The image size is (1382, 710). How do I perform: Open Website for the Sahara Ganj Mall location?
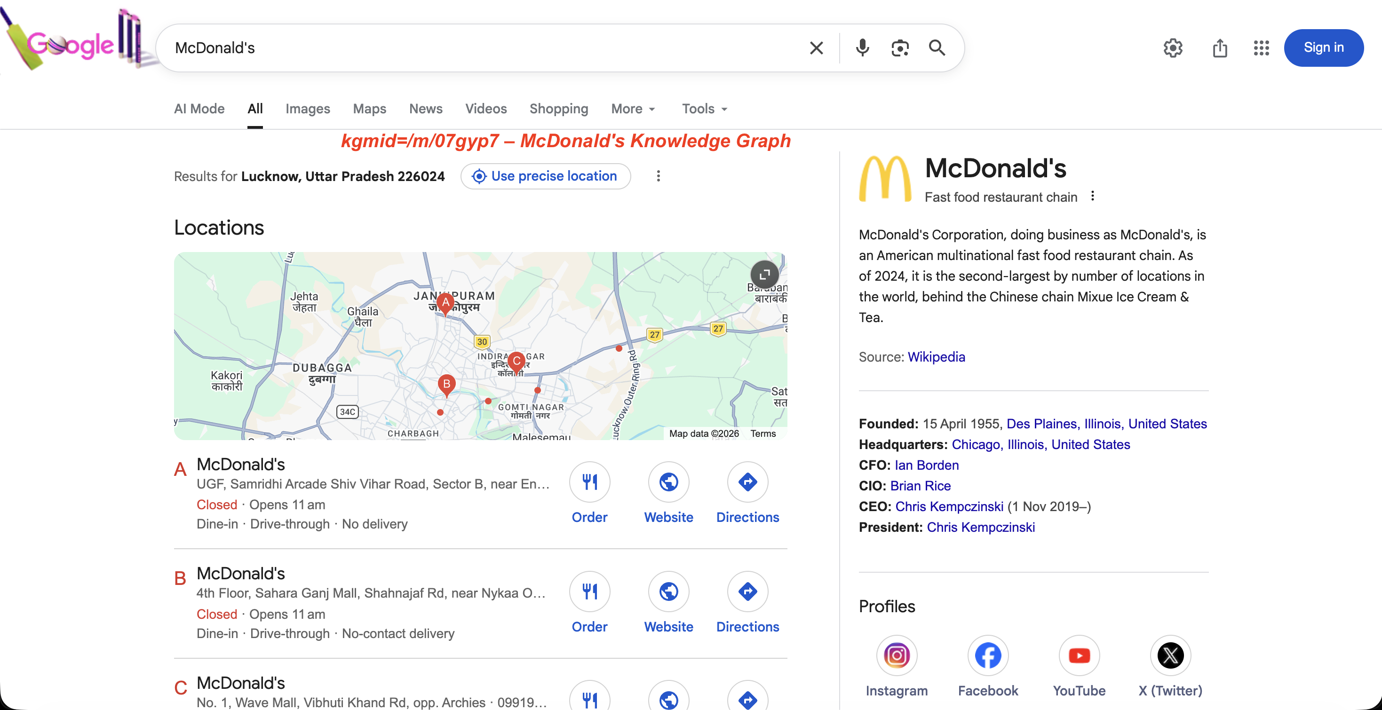pos(668,592)
